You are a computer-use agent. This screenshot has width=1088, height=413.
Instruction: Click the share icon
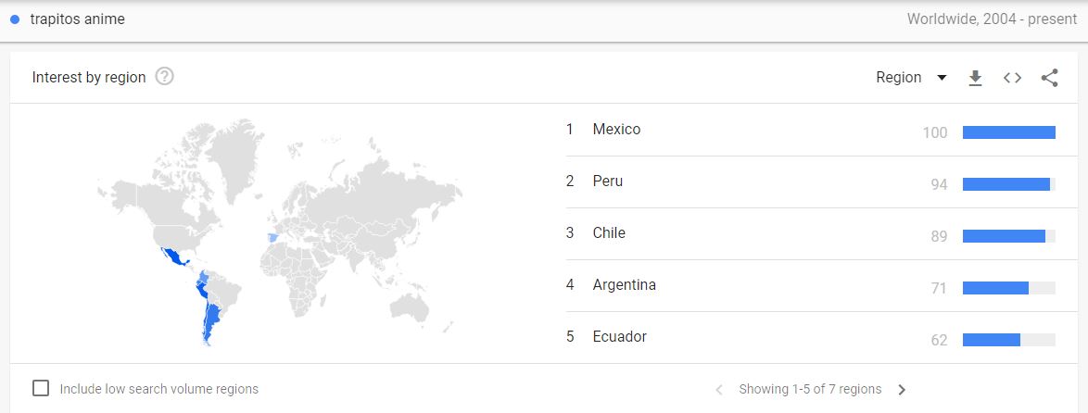[1049, 78]
